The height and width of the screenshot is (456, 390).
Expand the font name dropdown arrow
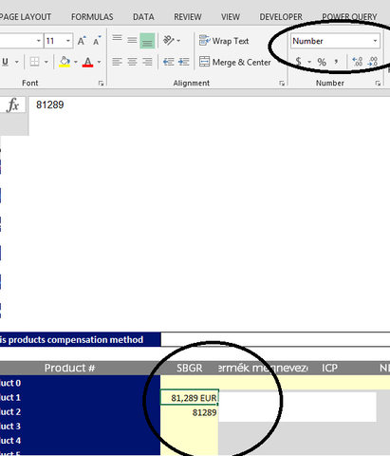tap(38, 41)
